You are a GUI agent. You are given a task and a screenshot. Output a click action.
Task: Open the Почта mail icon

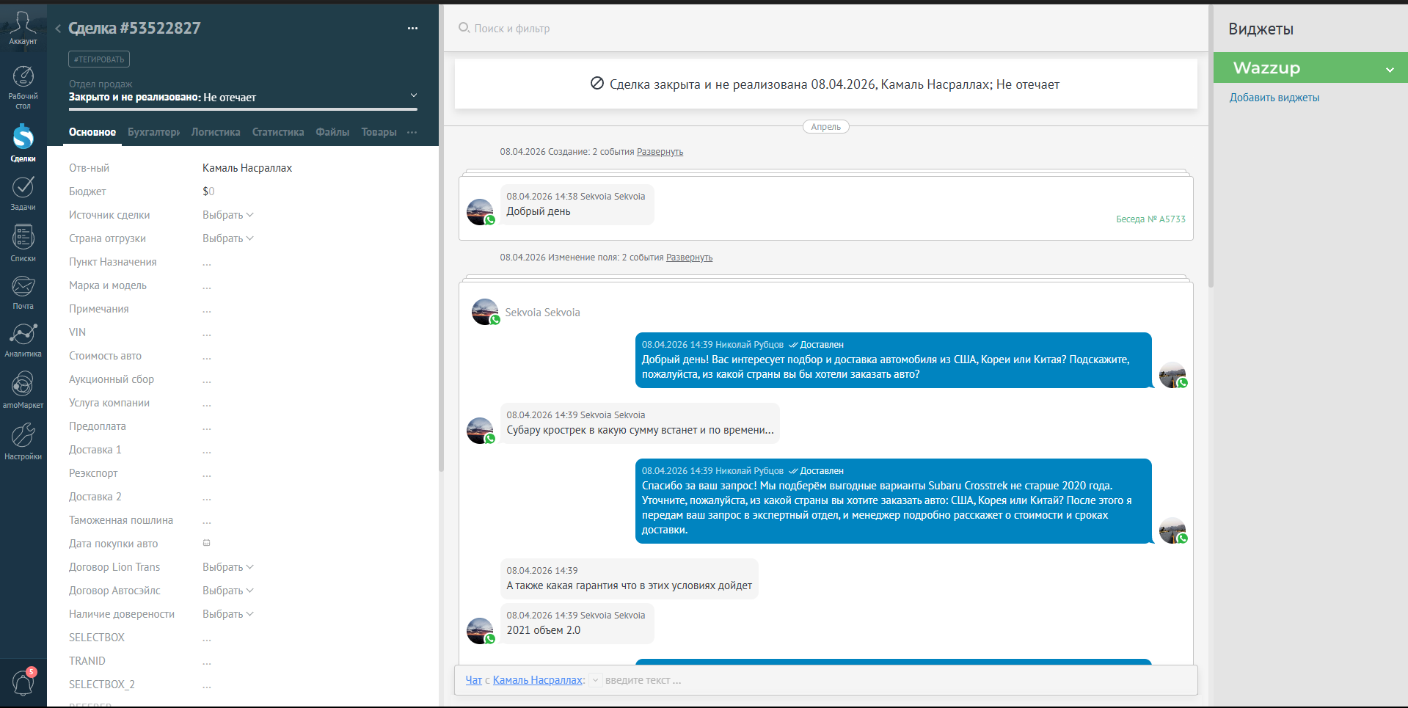coord(23,287)
